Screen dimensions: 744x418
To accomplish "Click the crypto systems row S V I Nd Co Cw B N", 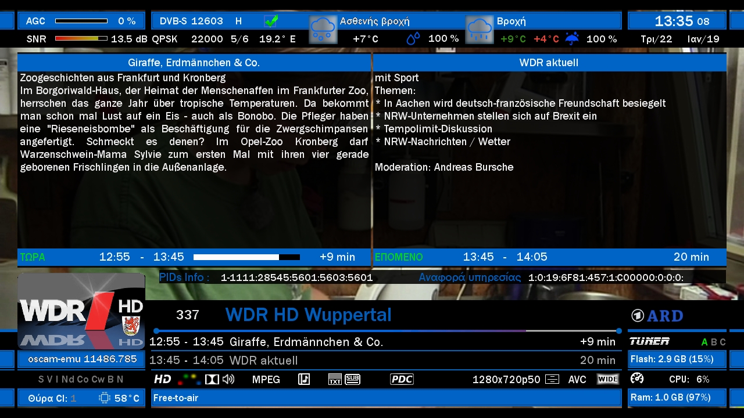I will (81, 379).
